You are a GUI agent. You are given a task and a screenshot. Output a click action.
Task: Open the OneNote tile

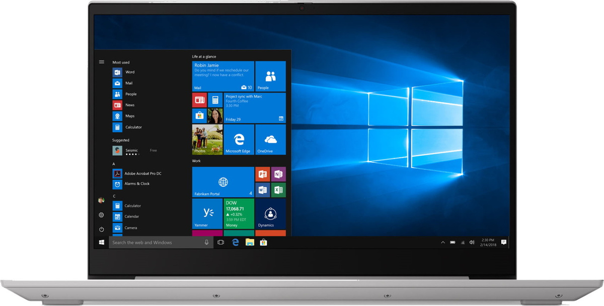(x=278, y=174)
